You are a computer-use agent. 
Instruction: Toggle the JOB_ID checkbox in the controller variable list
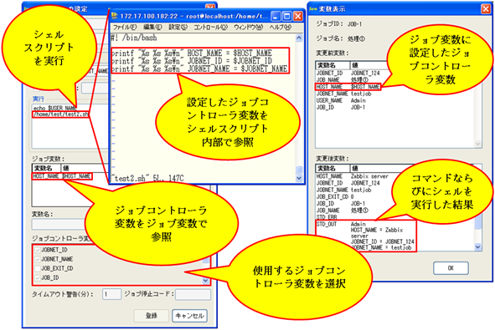click(x=38, y=277)
